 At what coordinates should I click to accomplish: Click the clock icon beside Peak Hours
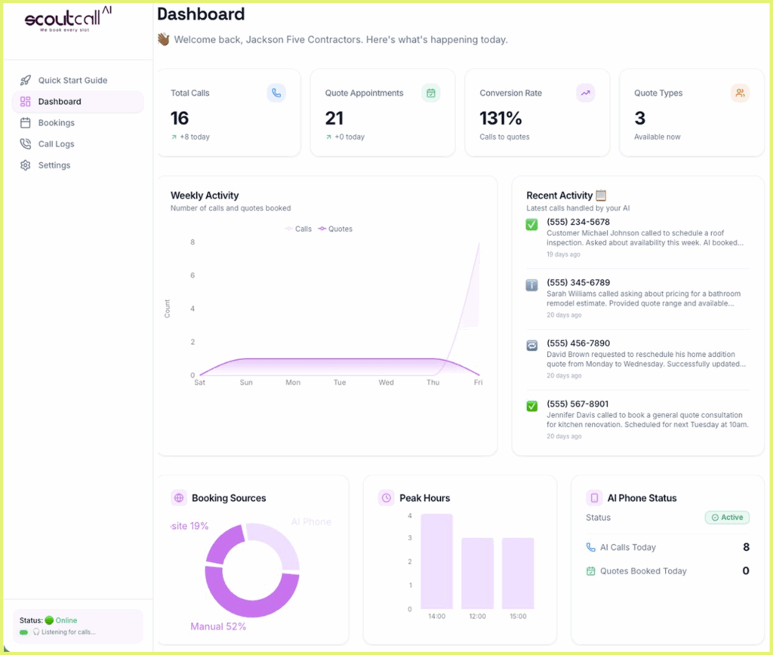point(386,498)
